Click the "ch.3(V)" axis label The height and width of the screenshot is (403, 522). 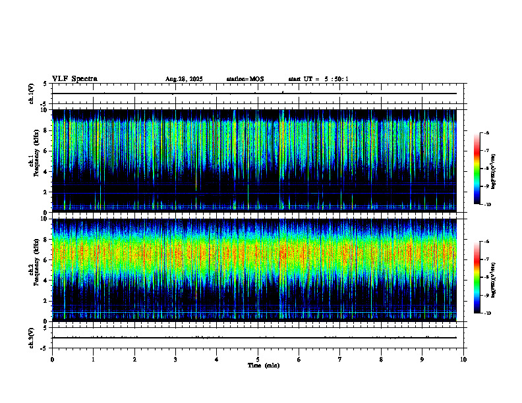click(31, 338)
